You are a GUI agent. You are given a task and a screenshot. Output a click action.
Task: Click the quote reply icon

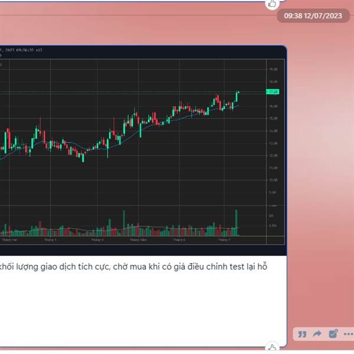coord(302,334)
